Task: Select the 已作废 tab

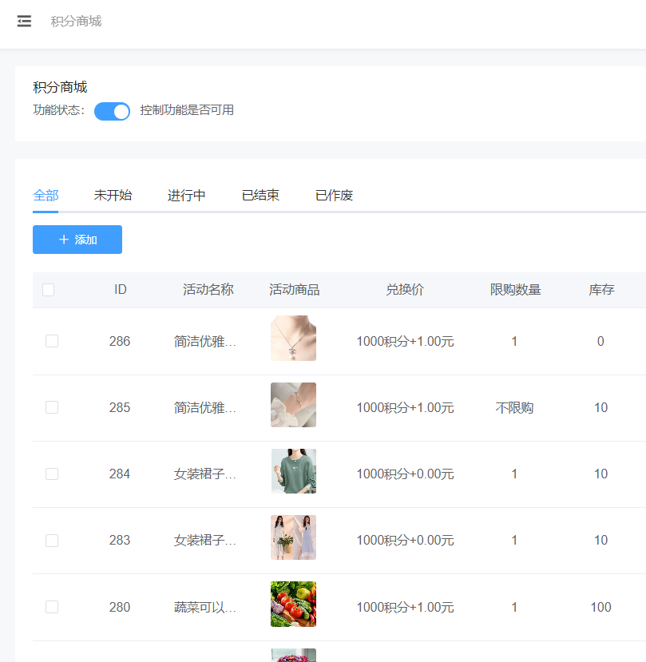Action: pos(334,196)
